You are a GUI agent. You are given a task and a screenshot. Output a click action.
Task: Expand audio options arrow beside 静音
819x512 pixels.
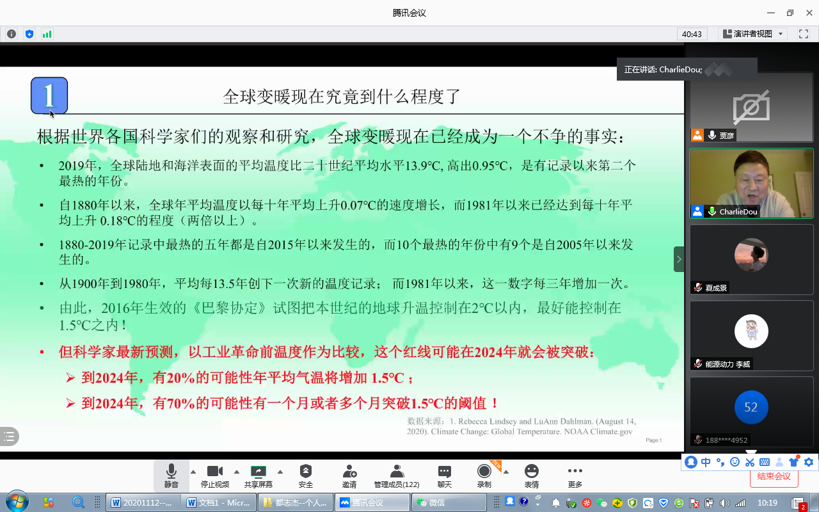(193, 472)
